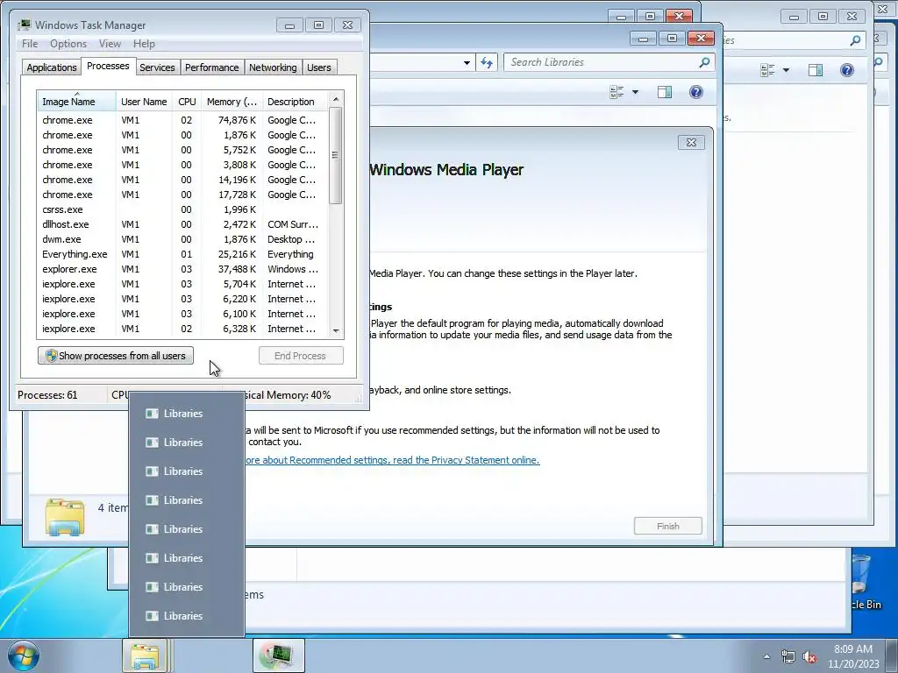The width and height of the screenshot is (898, 673).
Task: Select the fourth Libraries entry in taskbar list
Action: [187, 500]
